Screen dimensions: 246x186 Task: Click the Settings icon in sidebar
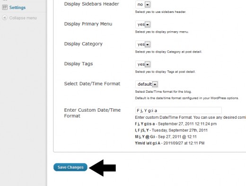tap(5, 7)
